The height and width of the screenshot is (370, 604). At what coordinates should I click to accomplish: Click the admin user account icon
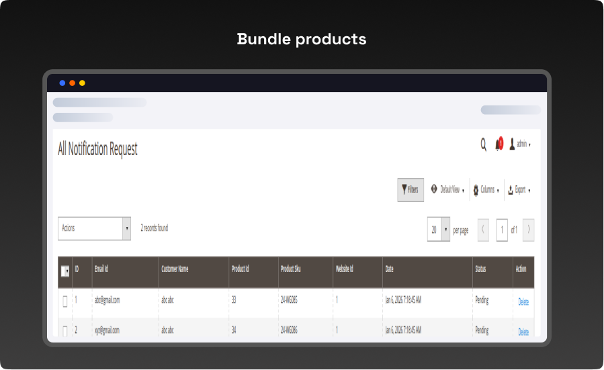tap(512, 144)
